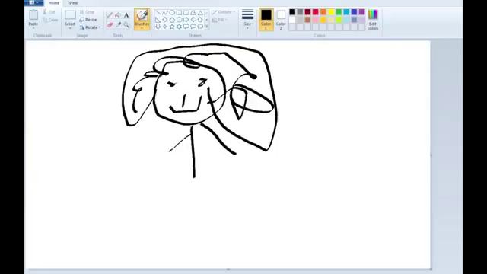
Task: Choose the Six-point star shape
Action: click(180, 27)
